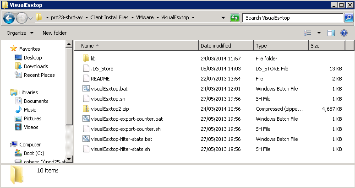Click the File folder type cell
The height and width of the screenshot is (188, 355).
[266, 58]
